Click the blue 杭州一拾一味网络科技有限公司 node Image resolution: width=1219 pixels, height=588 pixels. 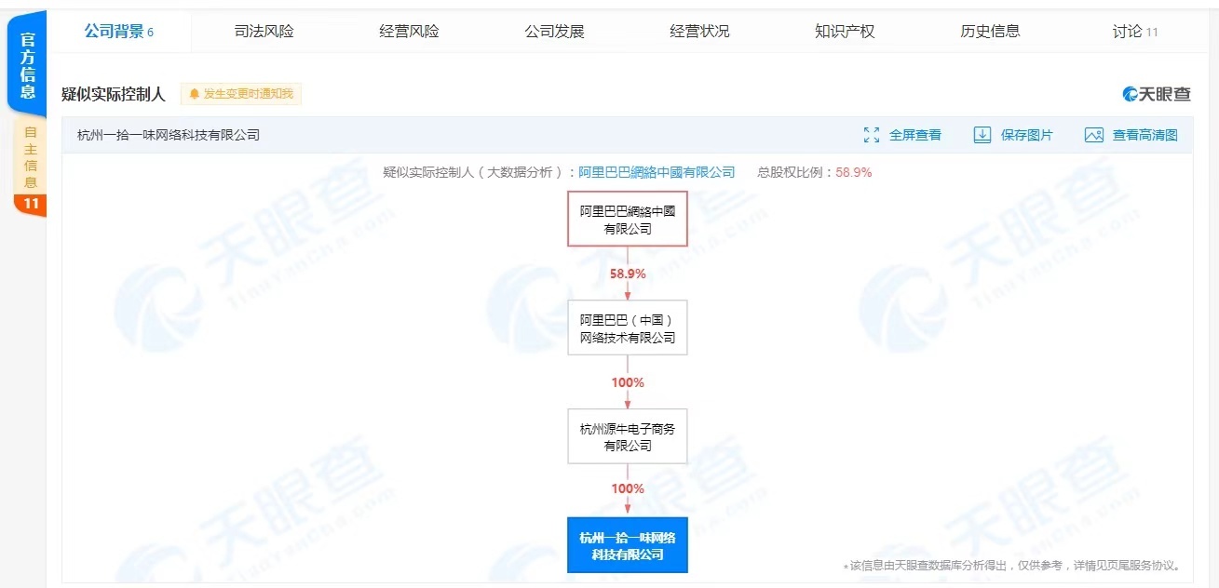pos(628,545)
